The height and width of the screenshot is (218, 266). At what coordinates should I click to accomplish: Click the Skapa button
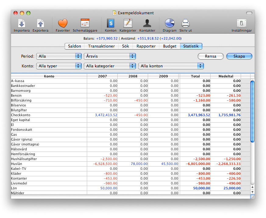[x=239, y=56]
